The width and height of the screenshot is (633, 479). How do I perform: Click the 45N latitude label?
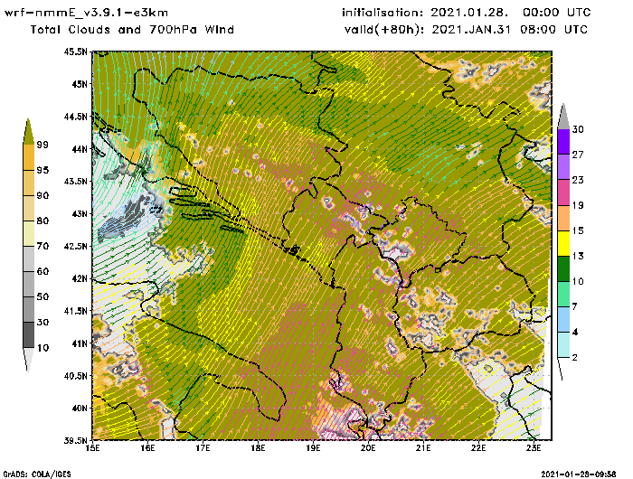[x=80, y=84]
